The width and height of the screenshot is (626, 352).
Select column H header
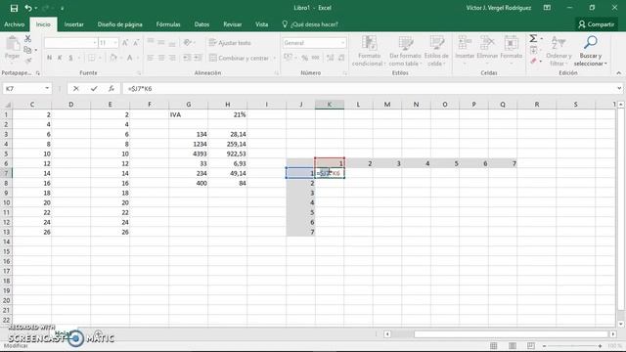coord(227,105)
